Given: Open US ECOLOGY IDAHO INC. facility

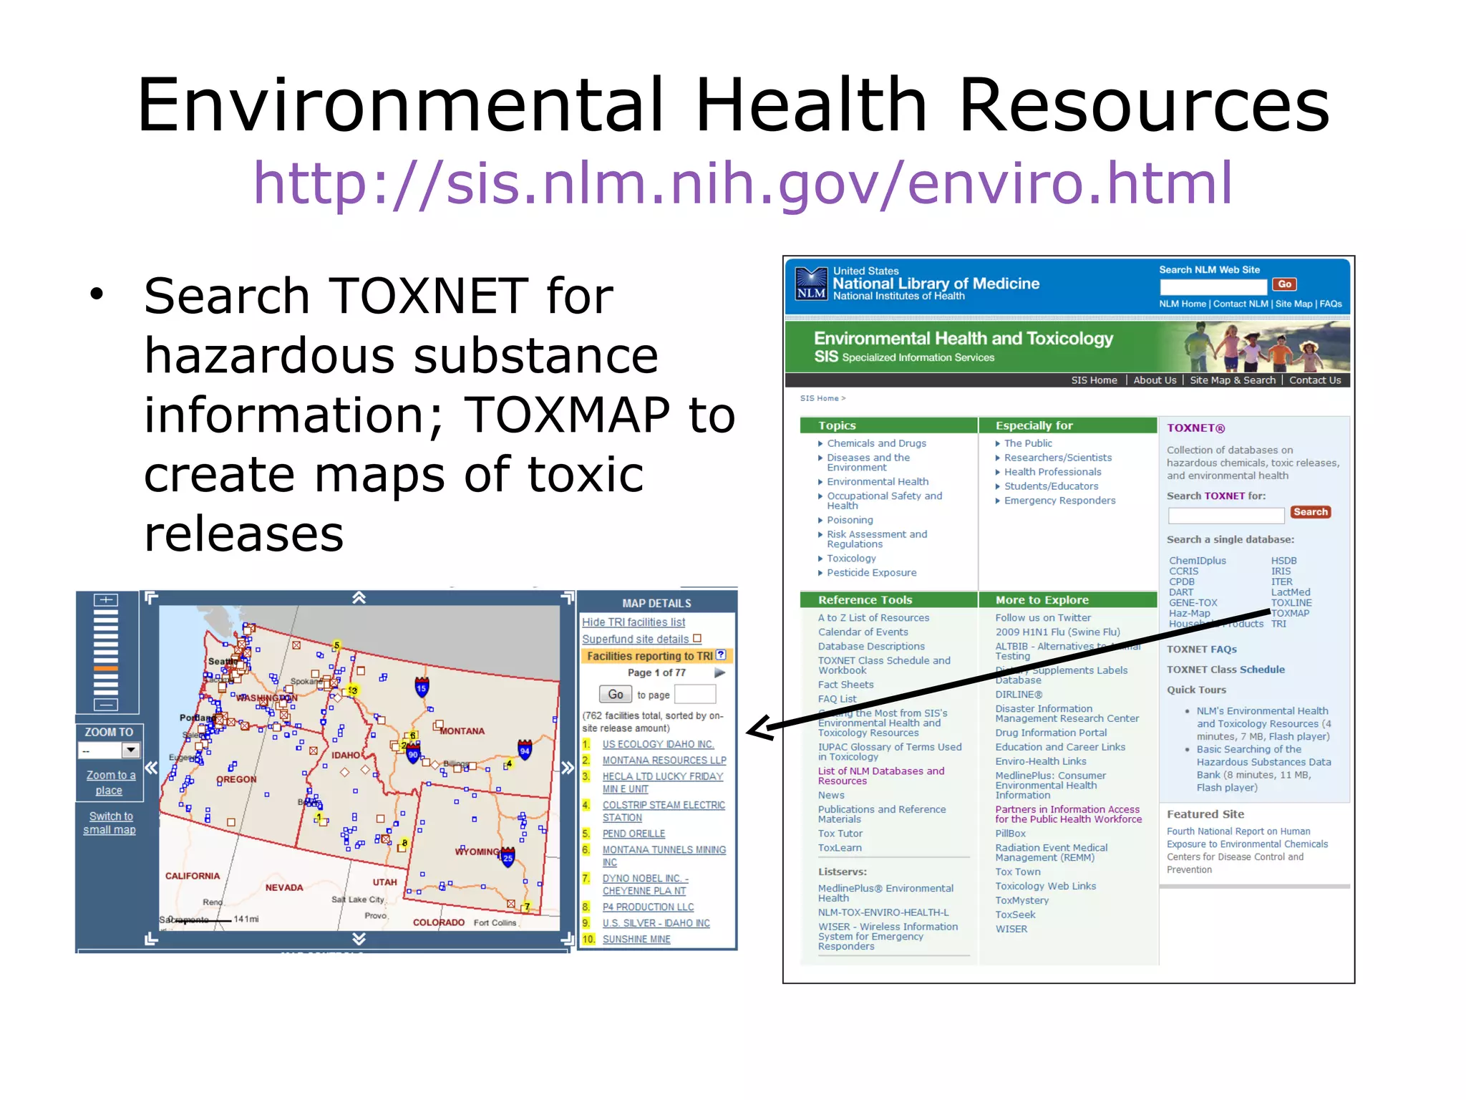Looking at the screenshot, I should click(658, 745).
